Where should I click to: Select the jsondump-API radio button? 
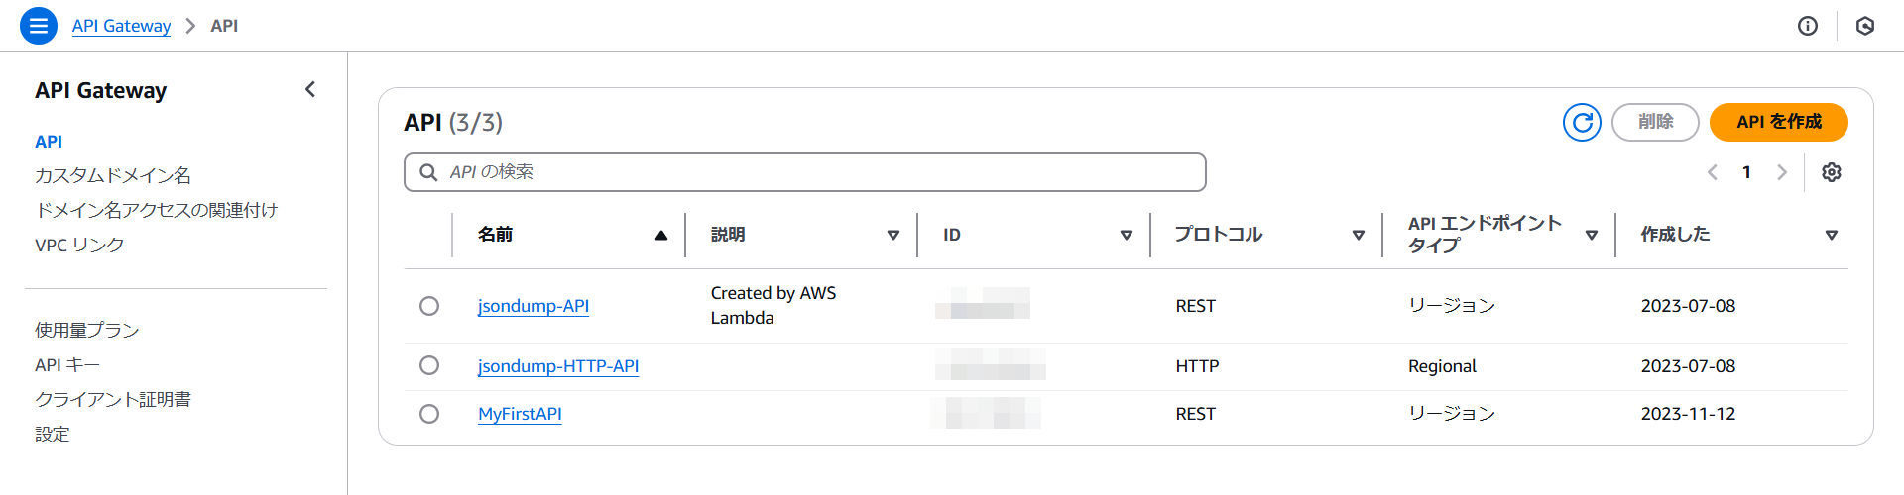pos(429,306)
